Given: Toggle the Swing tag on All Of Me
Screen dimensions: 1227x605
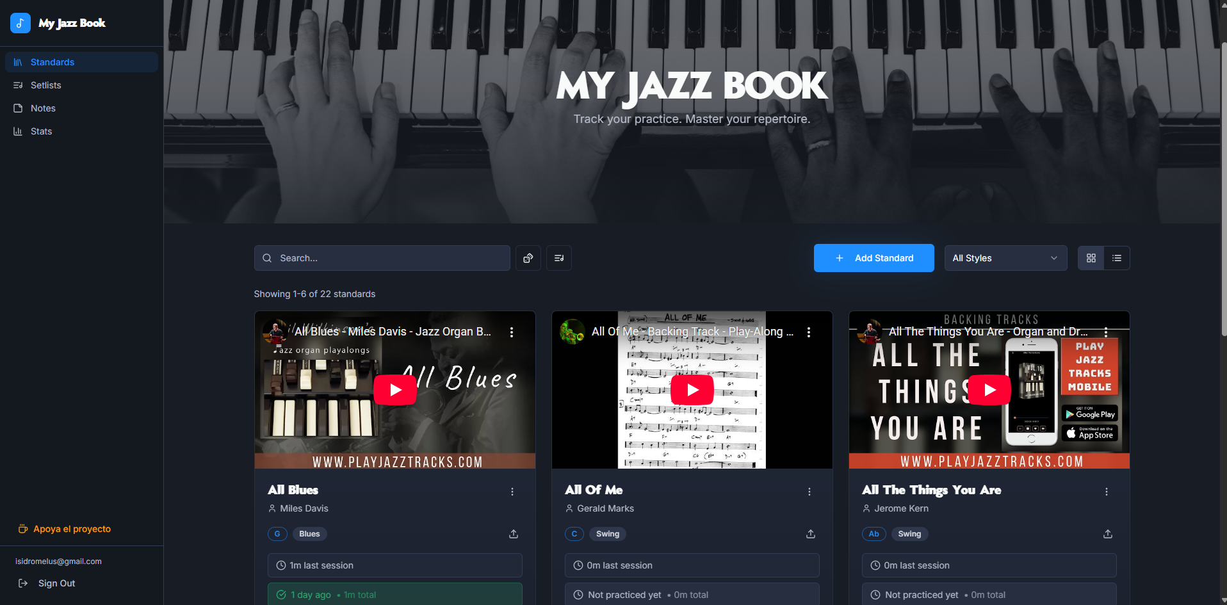Looking at the screenshot, I should [607, 533].
